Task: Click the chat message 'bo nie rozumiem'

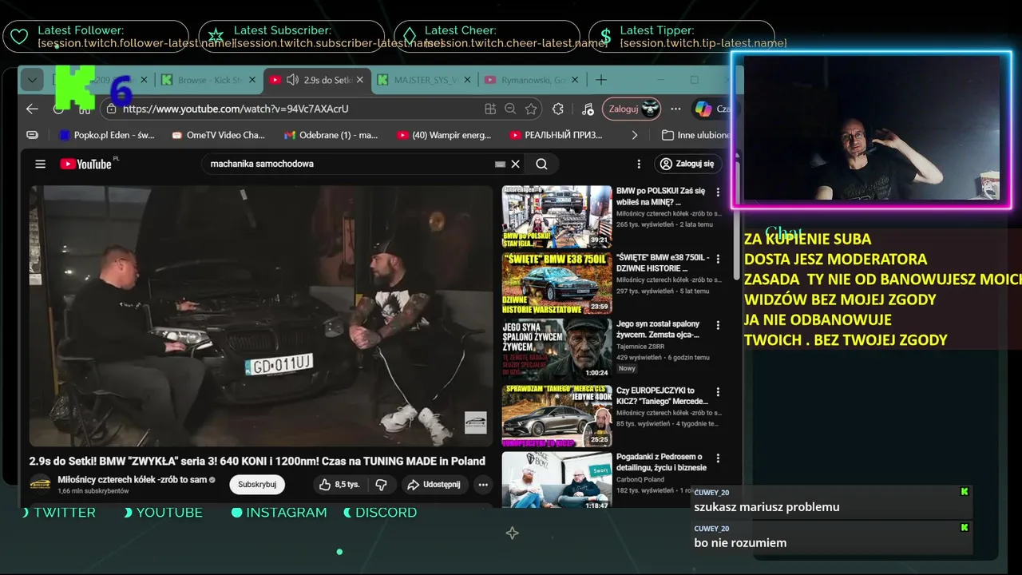Action: [740, 543]
